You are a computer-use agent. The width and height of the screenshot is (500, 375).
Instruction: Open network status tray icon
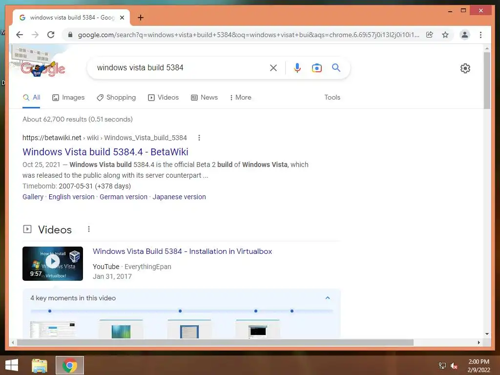click(442, 365)
